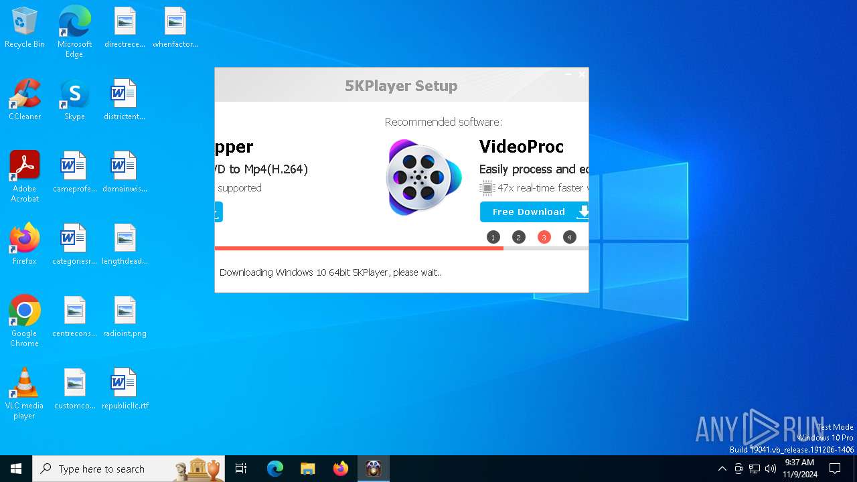Select the directrece... image file
The height and width of the screenshot is (482, 857).
125,27
